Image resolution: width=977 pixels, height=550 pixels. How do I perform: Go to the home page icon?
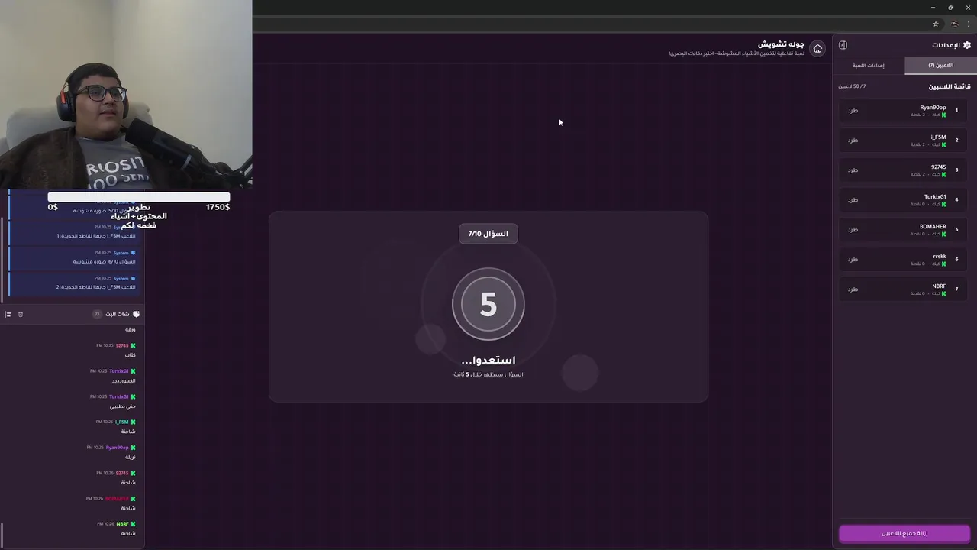tap(817, 48)
